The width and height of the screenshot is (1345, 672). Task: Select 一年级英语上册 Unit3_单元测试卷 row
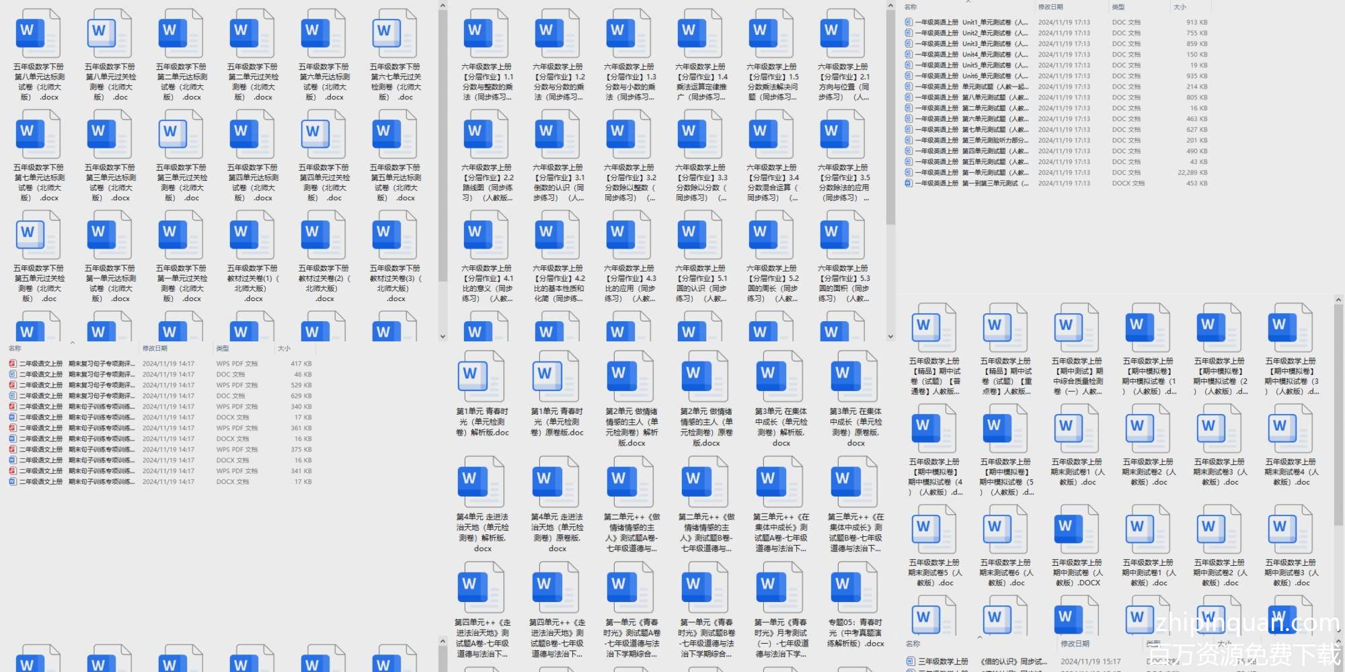click(1056, 44)
